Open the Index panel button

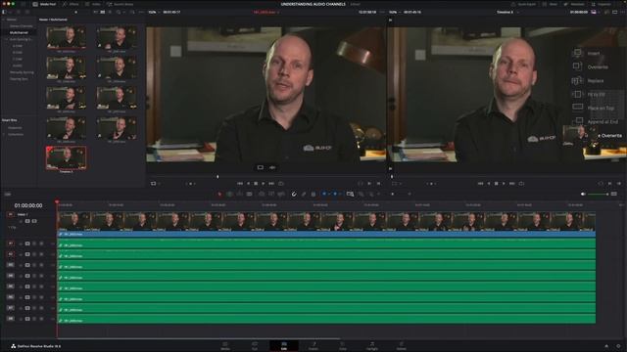[93, 4]
